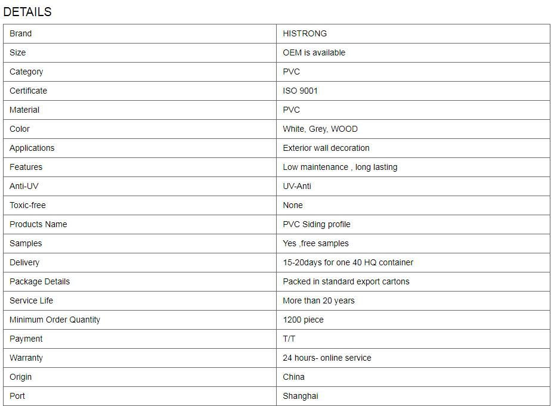
Task: Click White, Grey, WOOD value
Action: tap(320, 129)
